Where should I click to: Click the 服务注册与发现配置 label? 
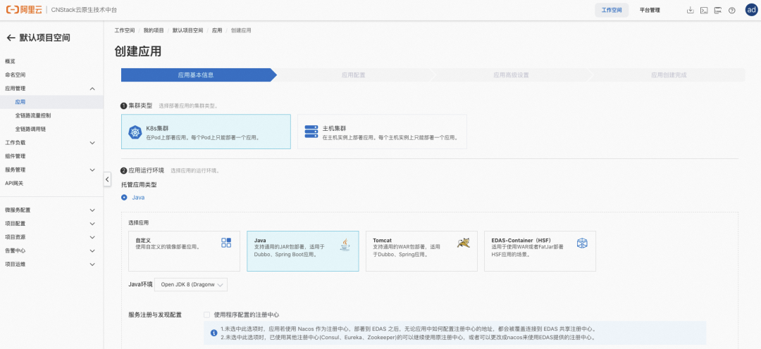coord(155,315)
